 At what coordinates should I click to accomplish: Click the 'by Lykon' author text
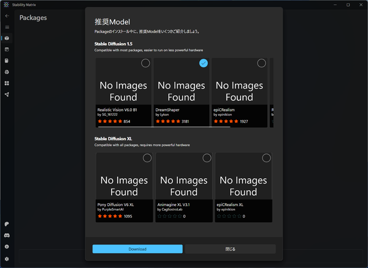(x=162, y=114)
